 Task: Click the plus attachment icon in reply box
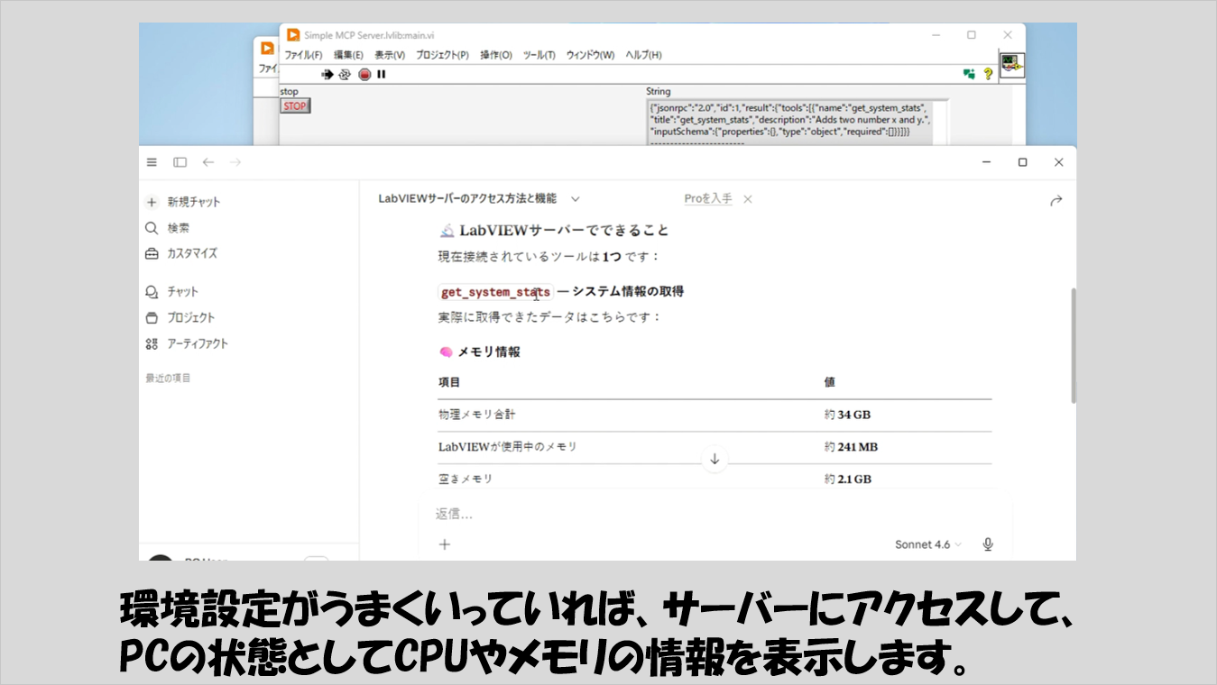coord(444,544)
